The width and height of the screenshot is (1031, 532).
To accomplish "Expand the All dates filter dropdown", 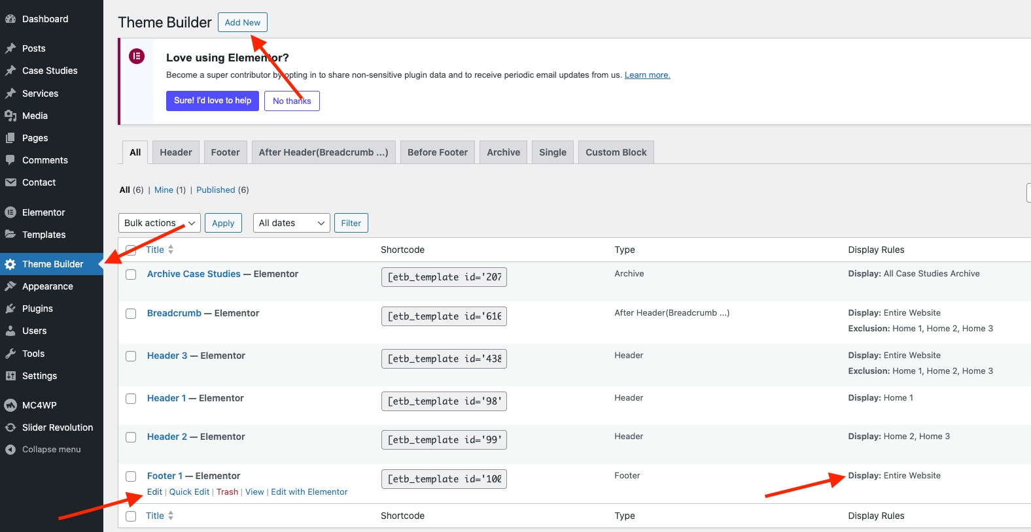I will click(291, 223).
